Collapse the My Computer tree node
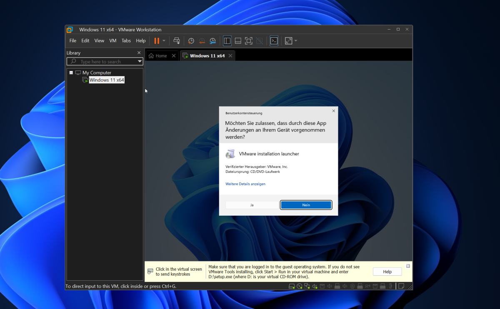Viewport: 500px width, 309px height. click(x=72, y=72)
